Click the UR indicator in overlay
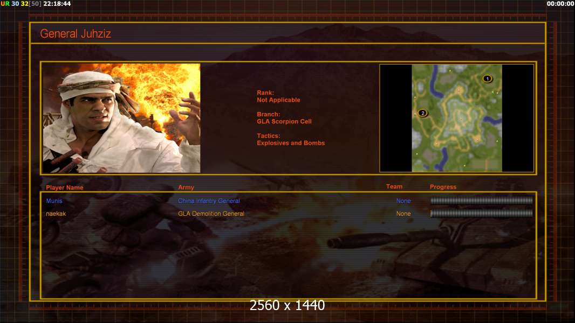 5,4
